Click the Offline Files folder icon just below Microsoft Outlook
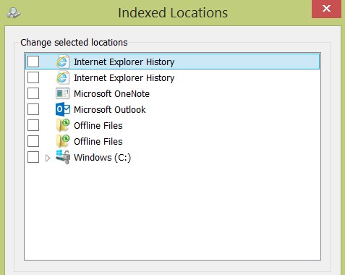 pos(63,125)
